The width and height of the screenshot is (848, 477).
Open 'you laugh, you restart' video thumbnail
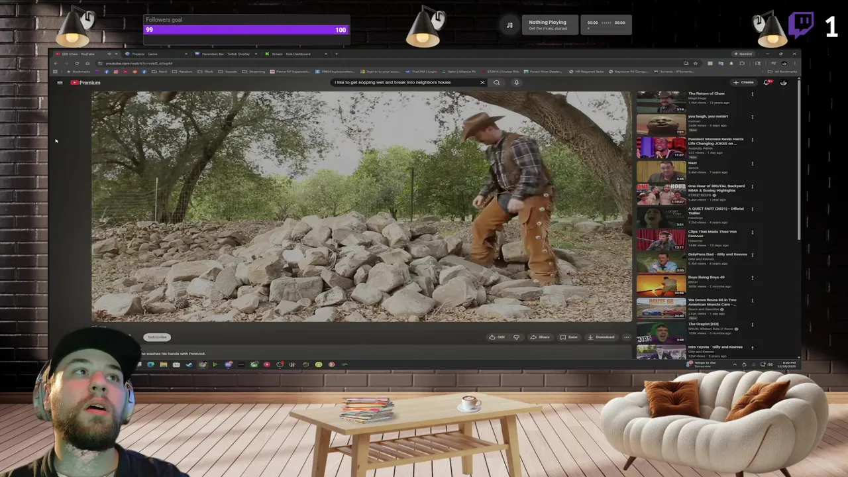tap(661, 125)
